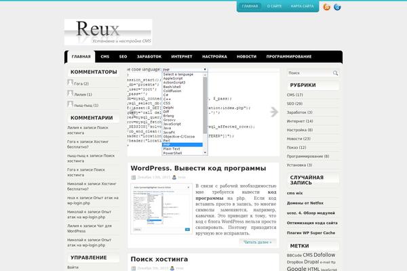Go to ЗАРАБОТОК section

(x=149, y=56)
